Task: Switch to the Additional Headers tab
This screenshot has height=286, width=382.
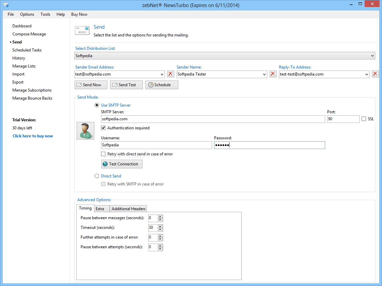Action: [128, 208]
